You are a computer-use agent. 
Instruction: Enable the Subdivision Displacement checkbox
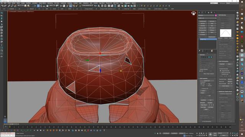pos(219,94)
